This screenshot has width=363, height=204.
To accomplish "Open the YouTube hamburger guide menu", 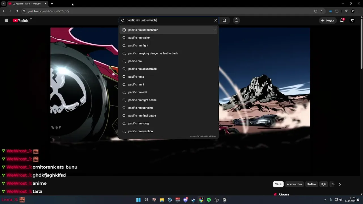I will click(x=6, y=20).
